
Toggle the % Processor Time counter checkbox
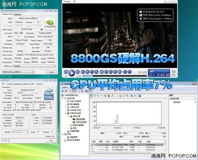(x=93, y=145)
